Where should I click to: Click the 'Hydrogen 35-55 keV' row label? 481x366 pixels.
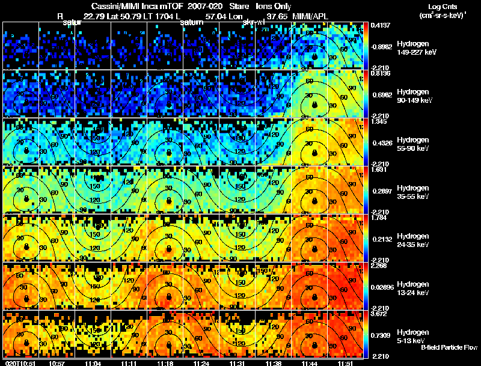[x=413, y=192]
